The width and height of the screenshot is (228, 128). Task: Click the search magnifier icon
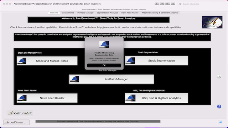pos(180,4)
